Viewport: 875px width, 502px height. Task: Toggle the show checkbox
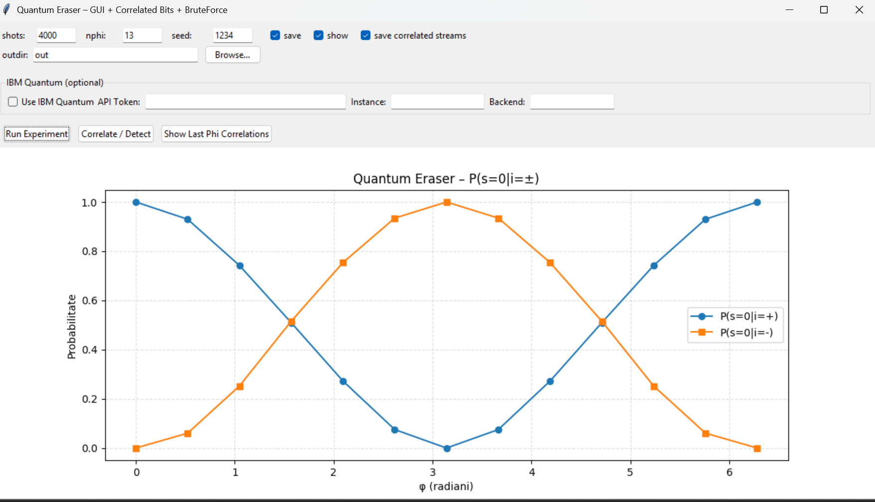tap(318, 35)
